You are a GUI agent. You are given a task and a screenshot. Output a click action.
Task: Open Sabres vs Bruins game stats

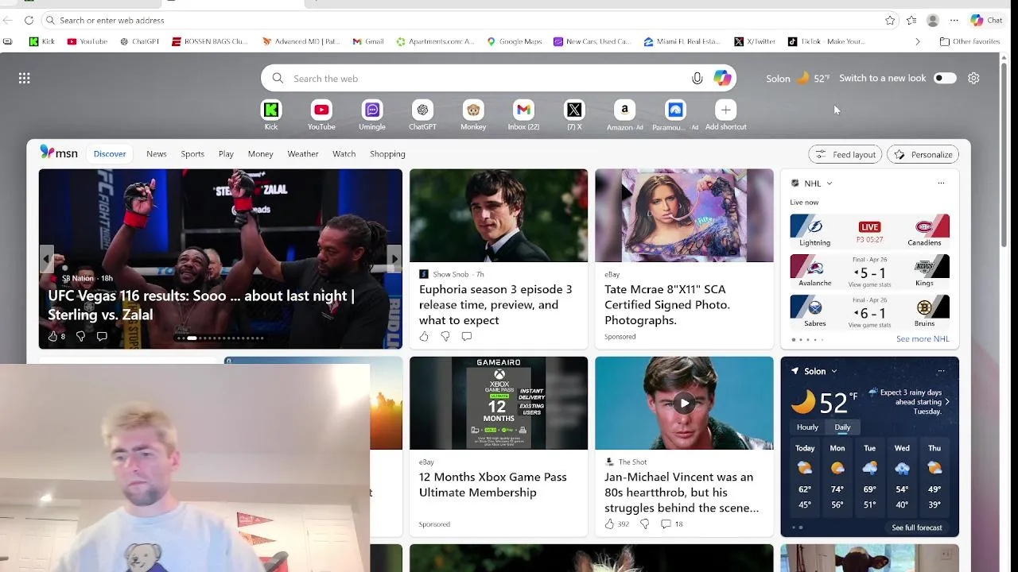pos(869,313)
